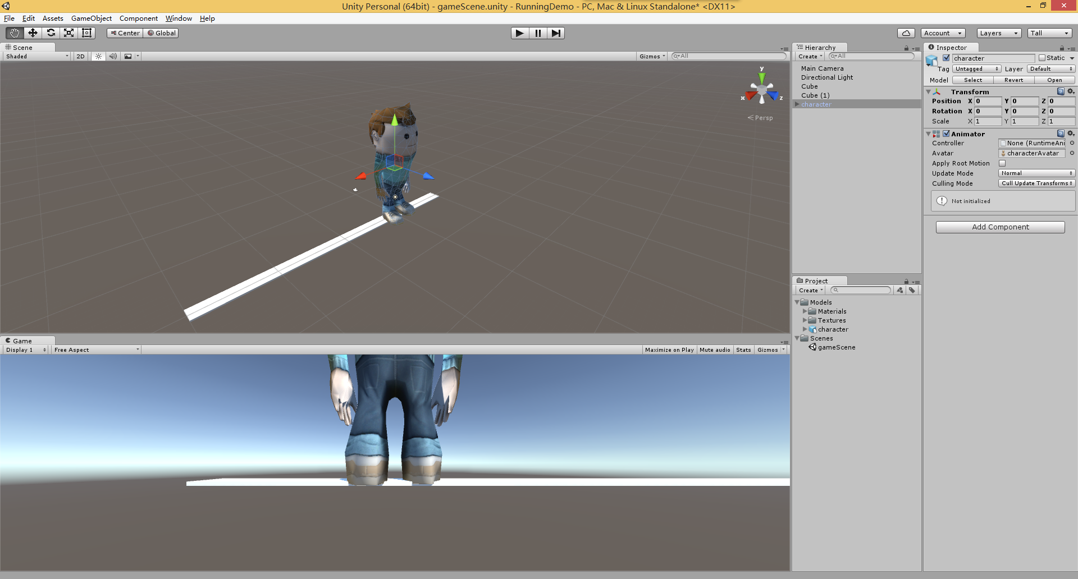Collapse the Transform component
The image size is (1078, 579).
[x=929, y=91]
